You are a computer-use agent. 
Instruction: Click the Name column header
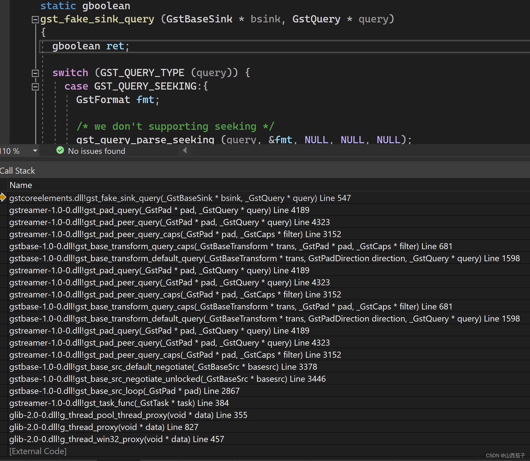point(21,185)
